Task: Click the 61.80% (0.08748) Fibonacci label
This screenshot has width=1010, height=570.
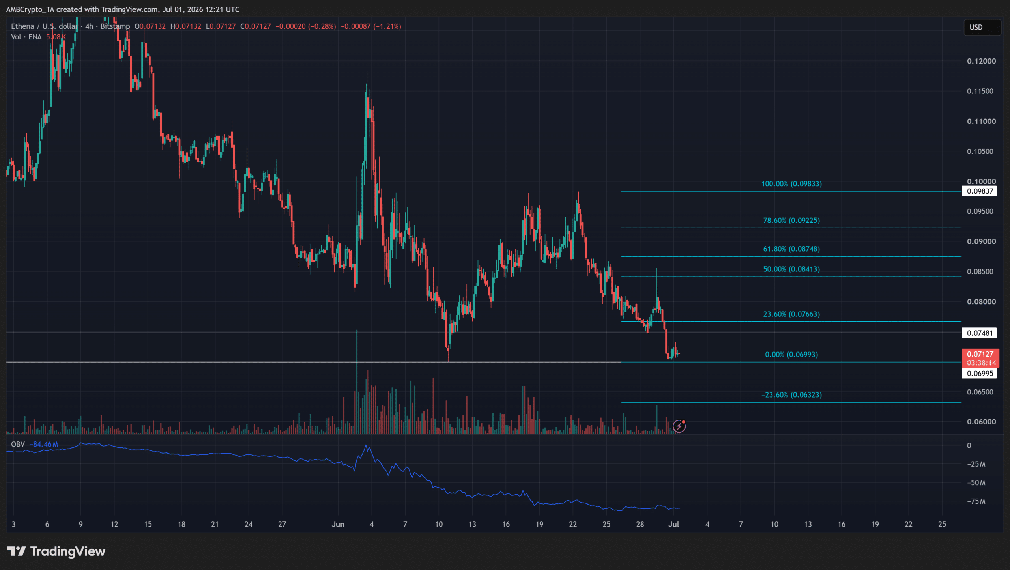Action: pyautogui.click(x=791, y=249)
